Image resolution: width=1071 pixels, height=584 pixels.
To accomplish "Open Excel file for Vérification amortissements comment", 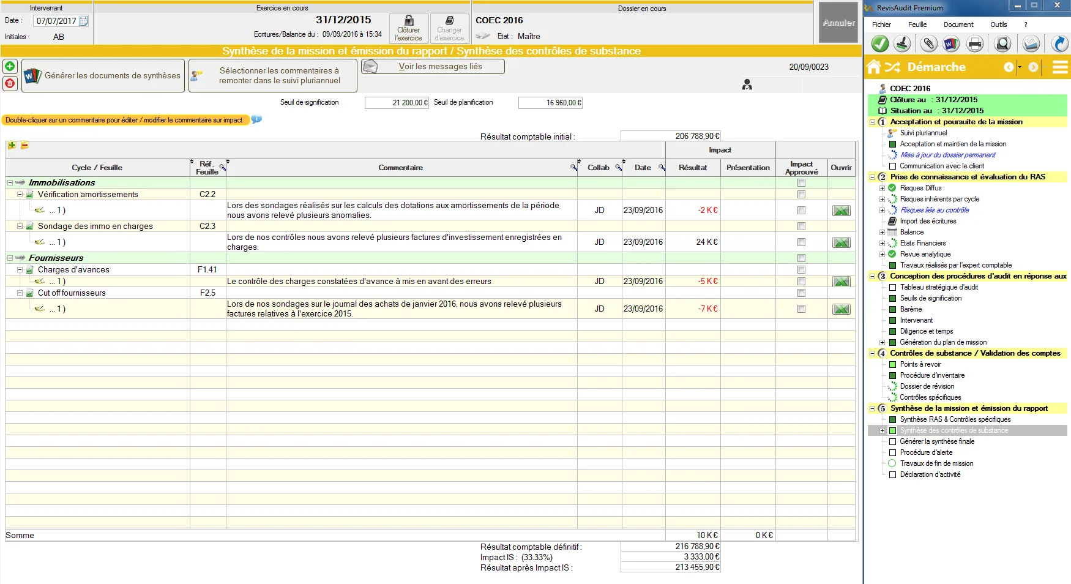I will coord(841,211).
